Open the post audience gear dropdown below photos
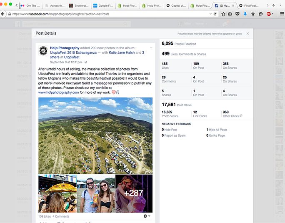The image size is (285, 223). pos(147,216)
